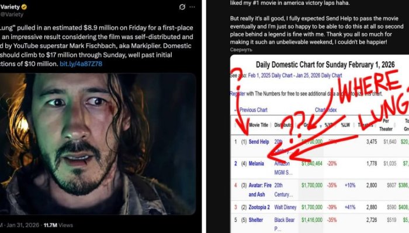This screenshot has width=409, height=233.
Task: Click Variety's gold verified badge
Action: point(24,7)
